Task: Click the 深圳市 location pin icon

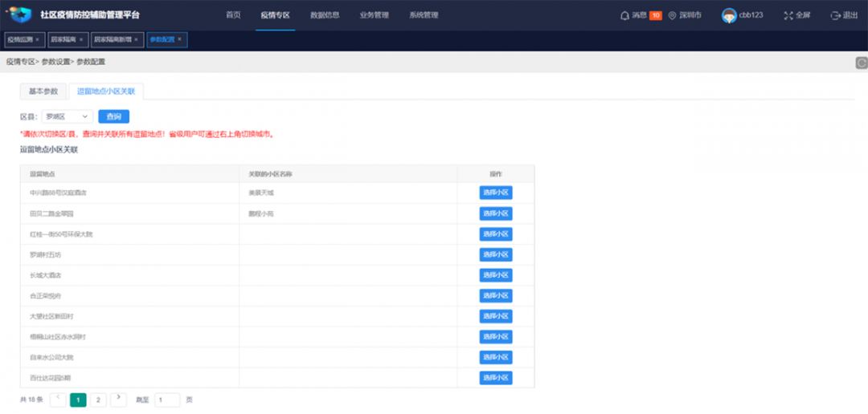Action: (x=672, y=15)
